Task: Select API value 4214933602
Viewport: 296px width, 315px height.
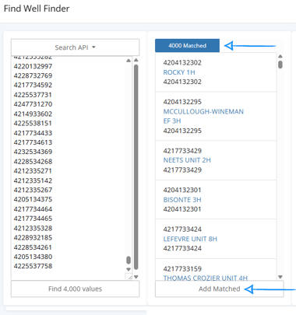Action: point(33,114)
